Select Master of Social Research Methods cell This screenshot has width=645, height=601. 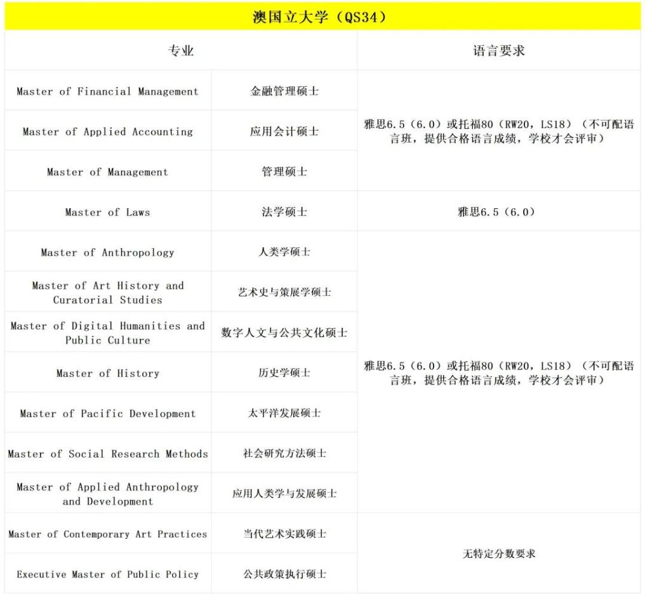108,454
